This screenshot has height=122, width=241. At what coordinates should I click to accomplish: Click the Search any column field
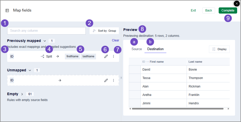point(46,31)
